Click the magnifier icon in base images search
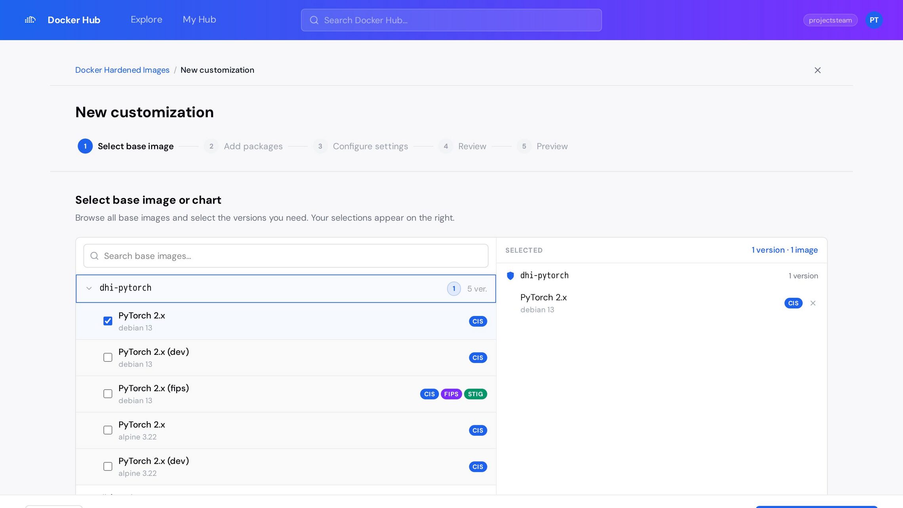Screen dimensions: 903x508 [94, 256]
